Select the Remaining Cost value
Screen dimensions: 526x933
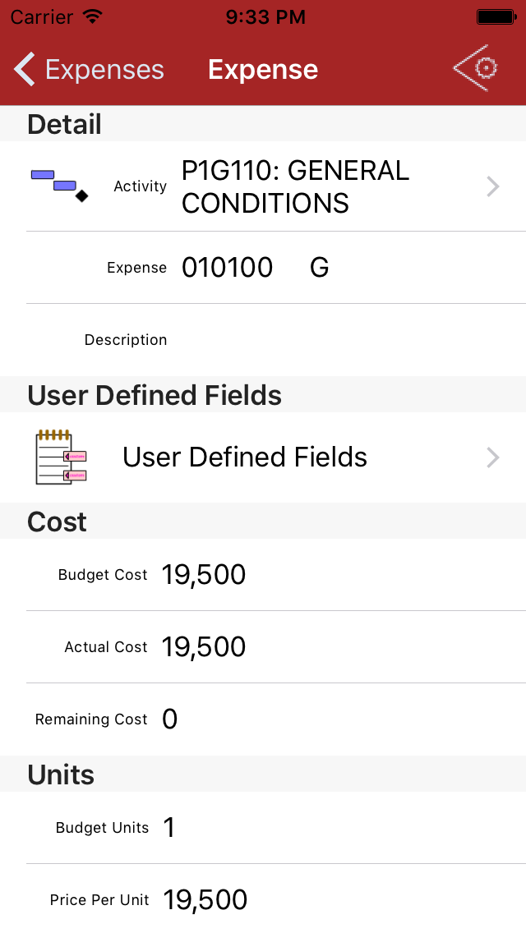pos(170,719)
